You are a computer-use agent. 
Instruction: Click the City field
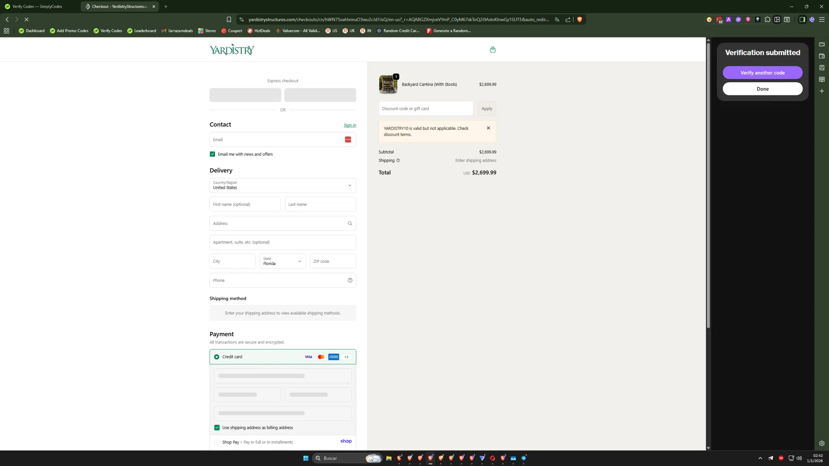233,261
